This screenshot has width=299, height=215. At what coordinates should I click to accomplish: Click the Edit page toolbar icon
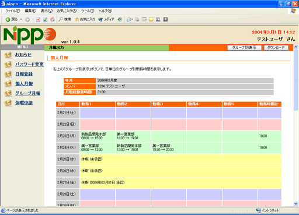click(x=144, y=19)
